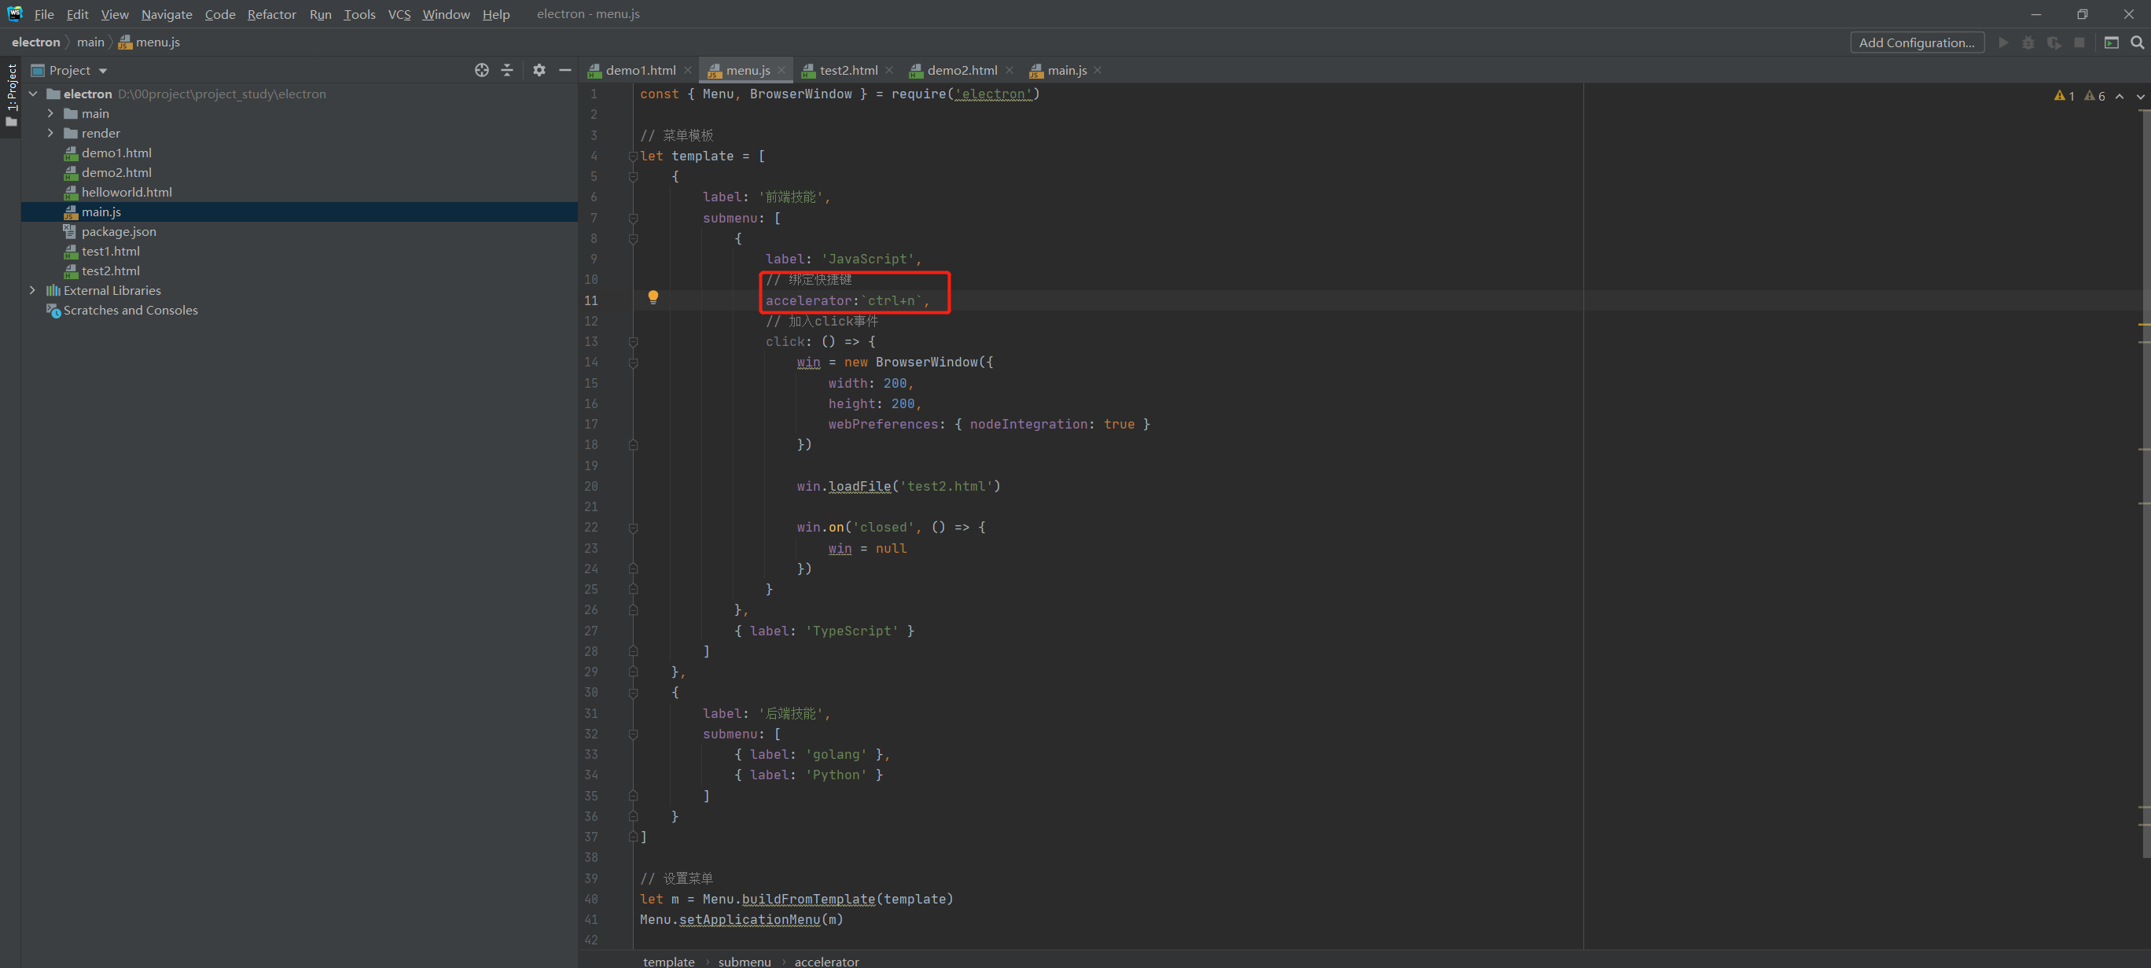Toggle fold marker at line 4
The image size is (2151, 968).
(x=633, y=156)
